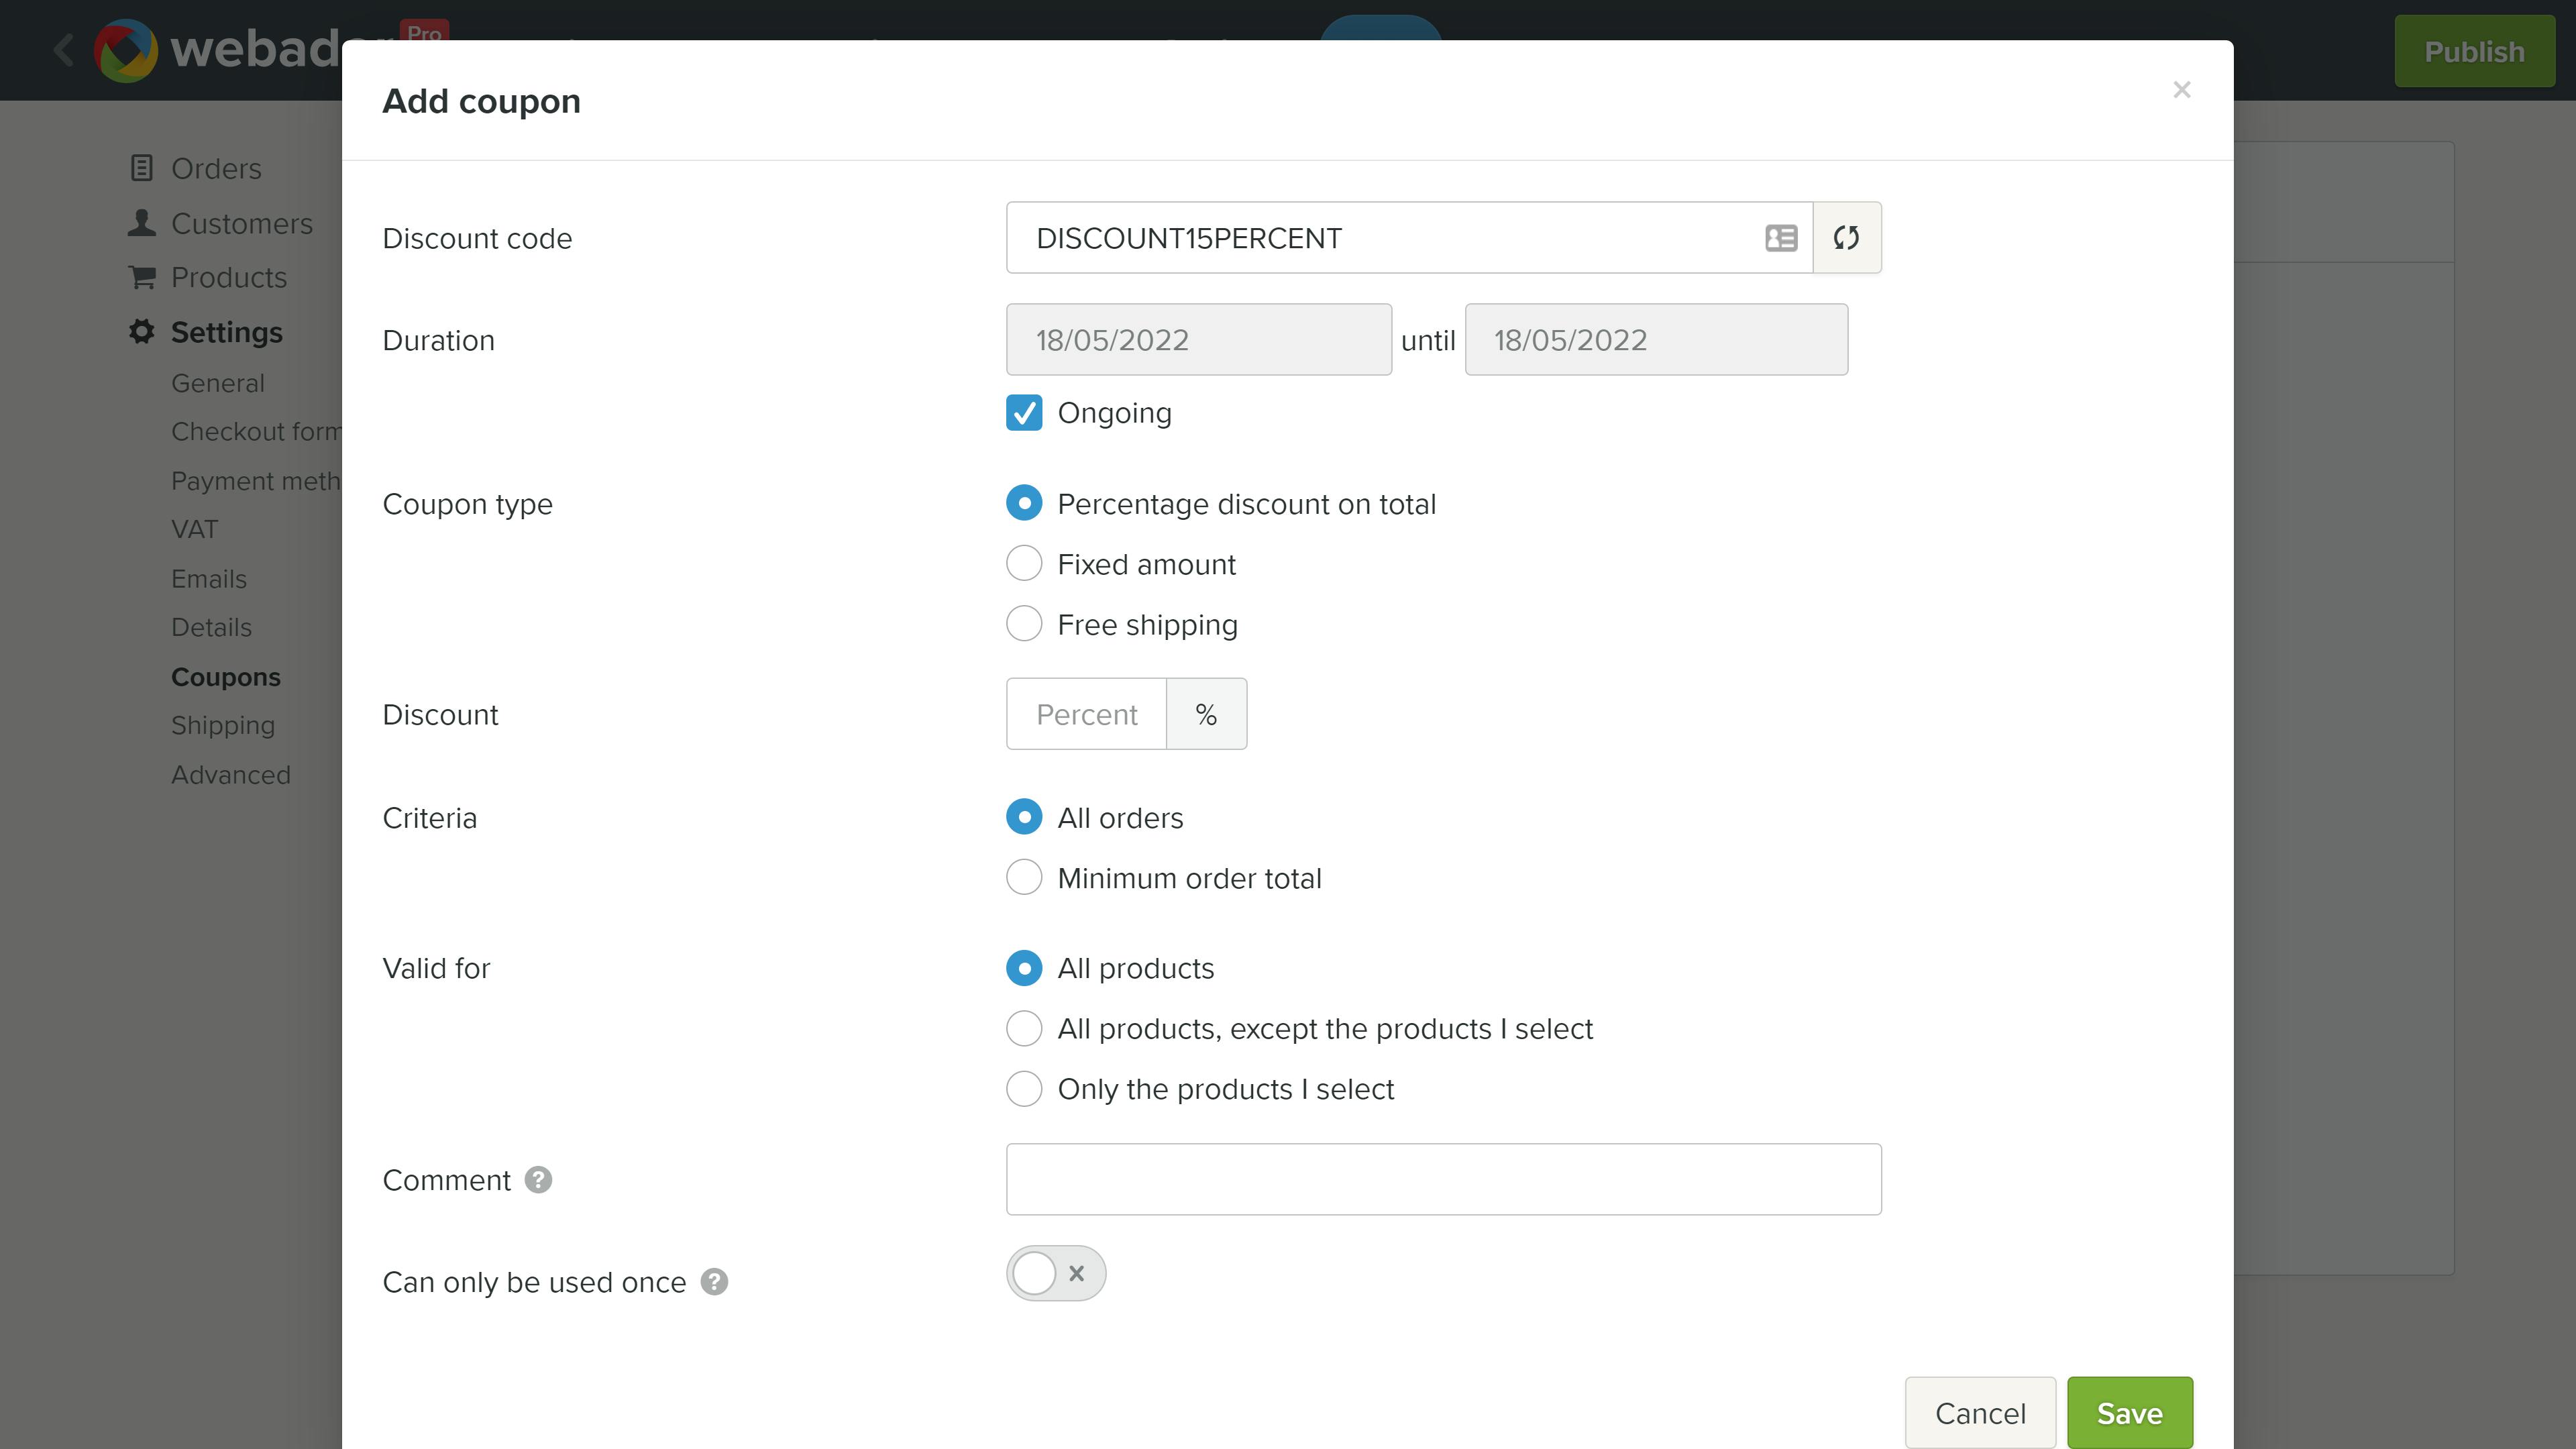Image resolution: width=2576 pixels, height=1449 pixels.
Task: Uncheck the Ongoing checkbox
Action: click(x=1023, y=412)
